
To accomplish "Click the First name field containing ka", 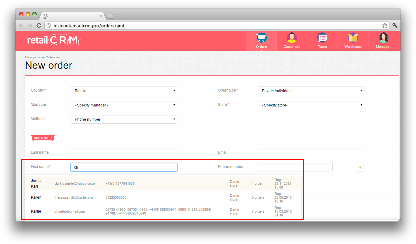I will 124,167.
